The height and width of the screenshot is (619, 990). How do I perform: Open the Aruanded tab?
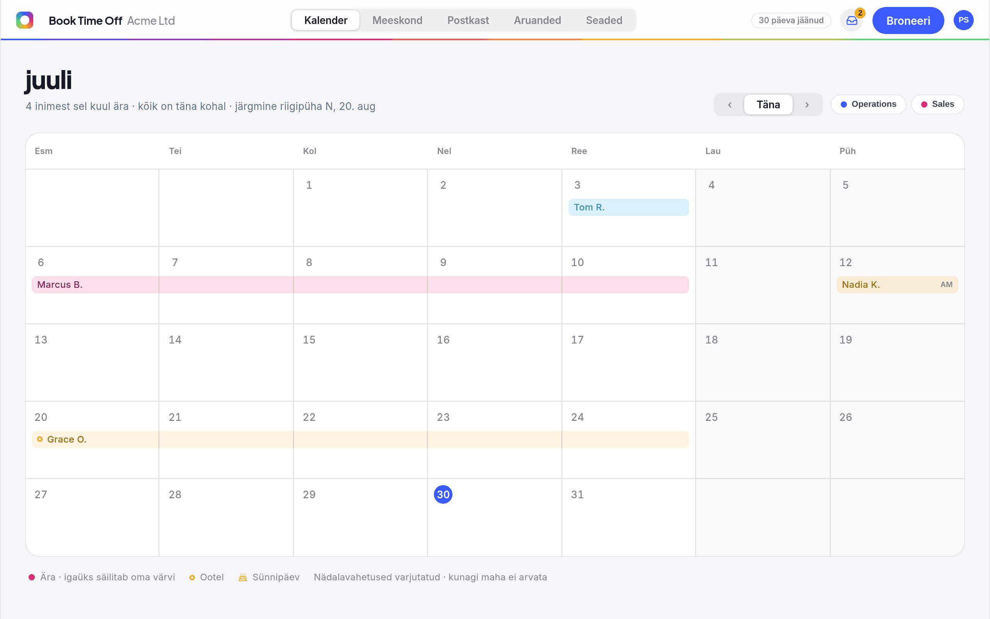(x=537, y=21)
